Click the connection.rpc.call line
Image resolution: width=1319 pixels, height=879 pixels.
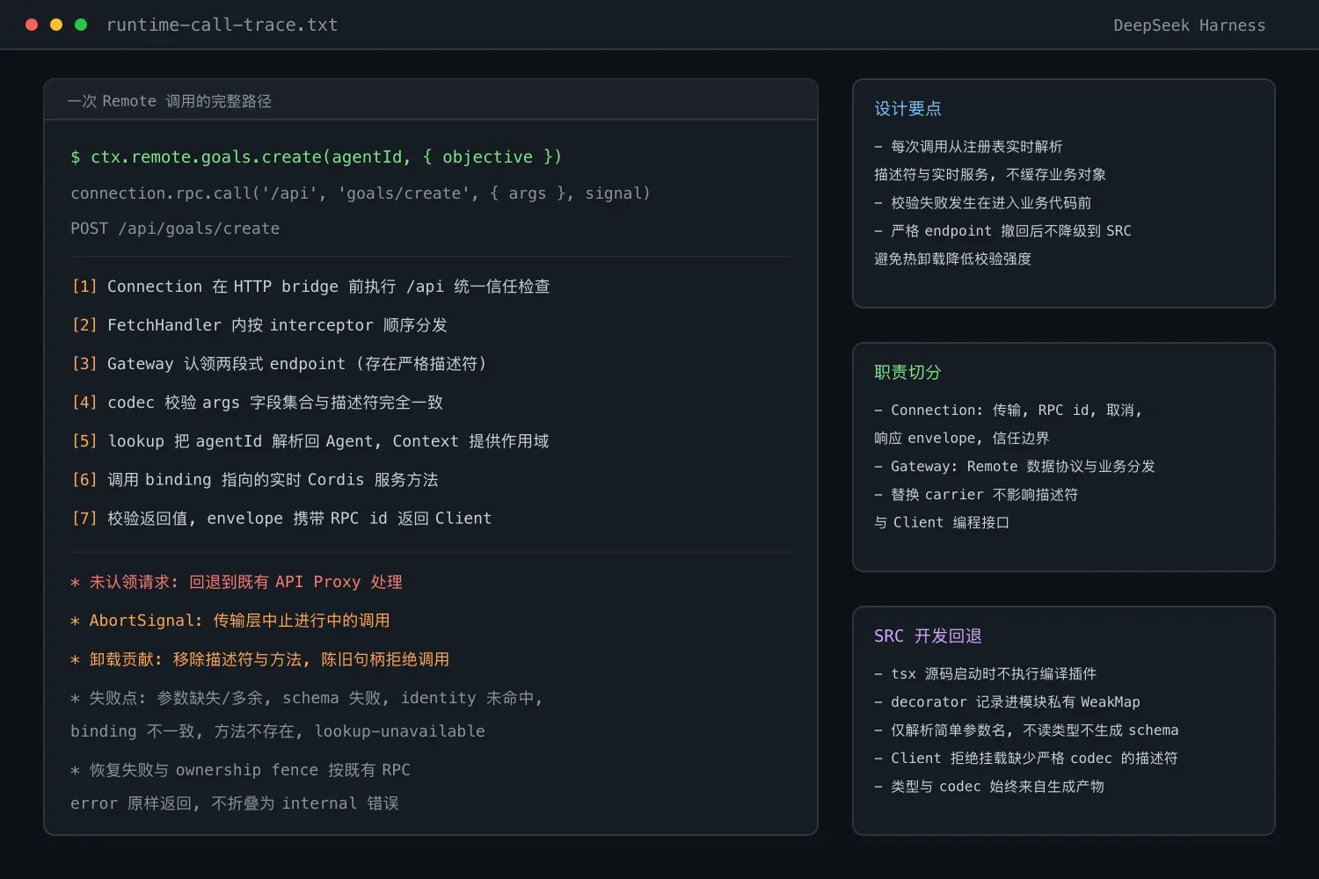pyautogui.click(x=361, y=193)
